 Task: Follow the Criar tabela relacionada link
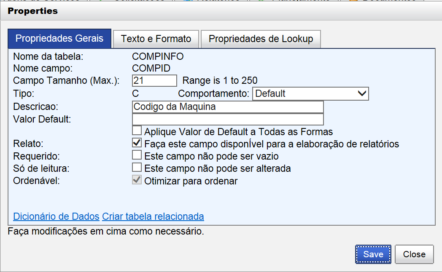(x=153, y=216)
